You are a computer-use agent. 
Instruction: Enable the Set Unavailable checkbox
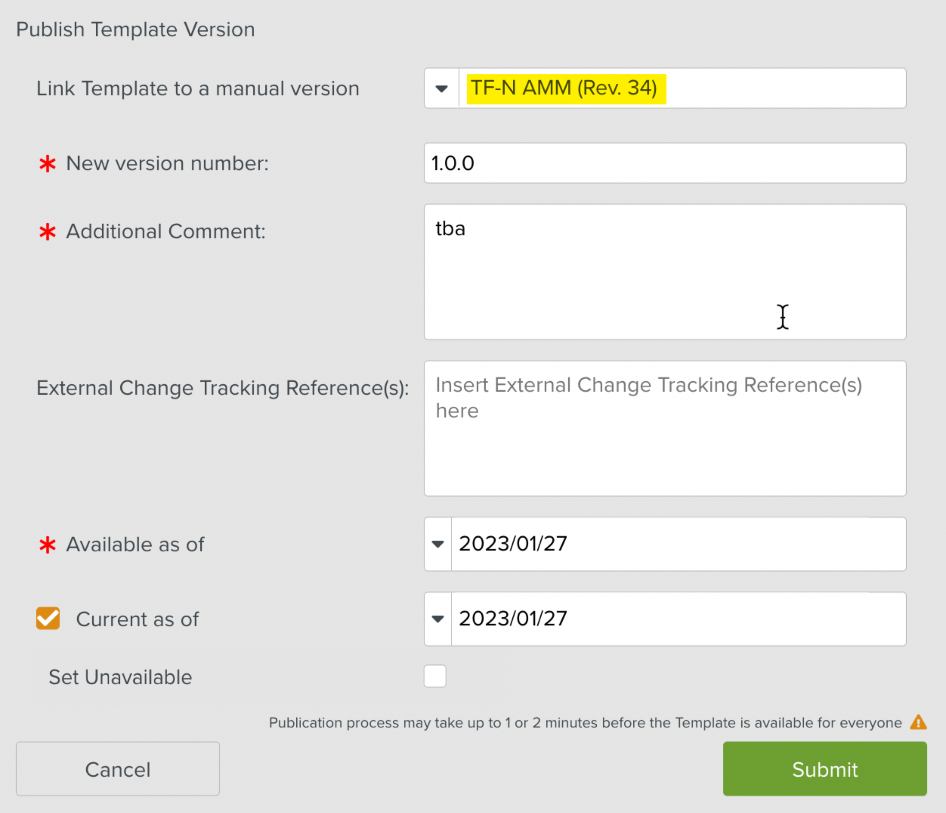(435, 676)
